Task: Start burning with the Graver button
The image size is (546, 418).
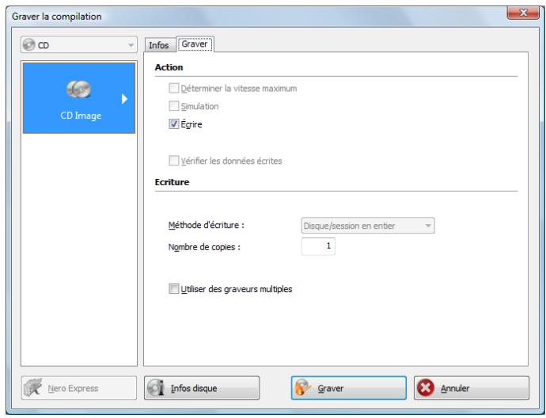Action: coord(349,388)
